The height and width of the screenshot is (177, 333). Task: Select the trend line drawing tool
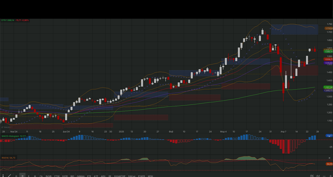[x=10, y=176]
